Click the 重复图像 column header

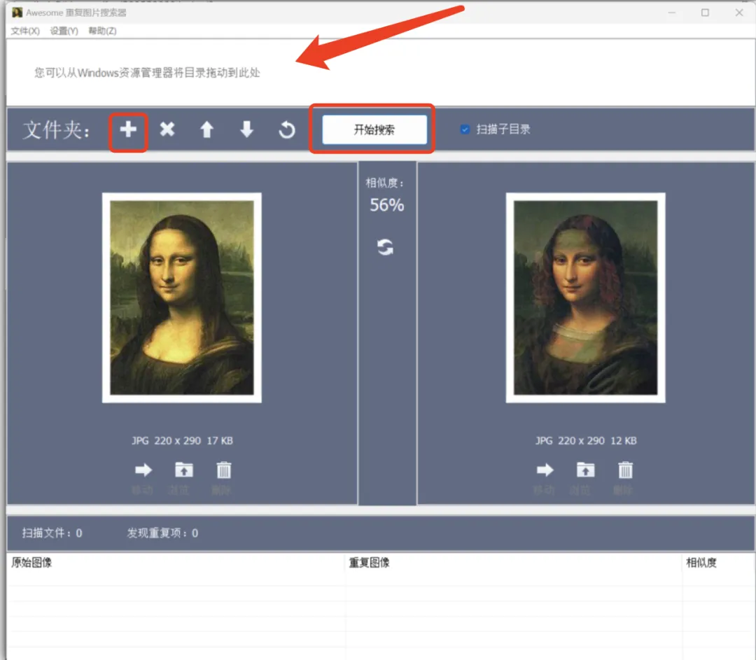[x=514, y=562]
